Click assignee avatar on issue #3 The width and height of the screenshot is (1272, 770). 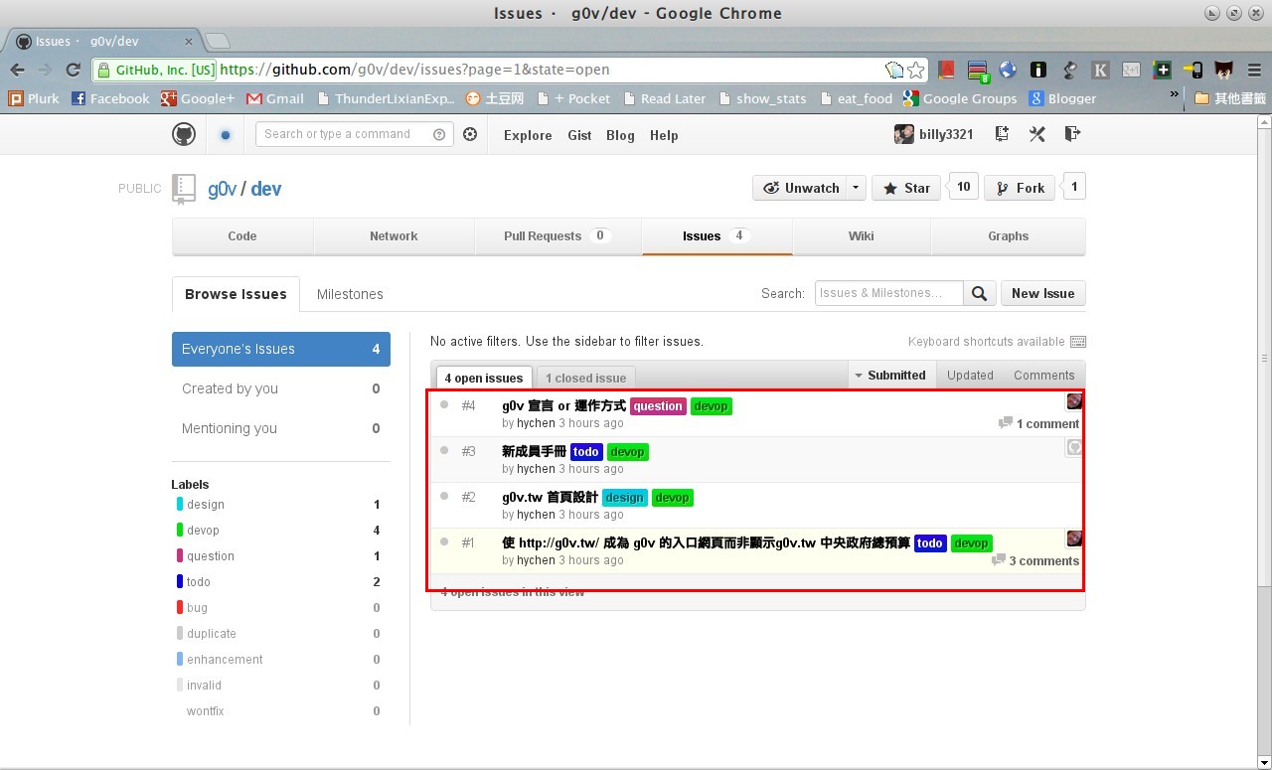(1074, 447)
